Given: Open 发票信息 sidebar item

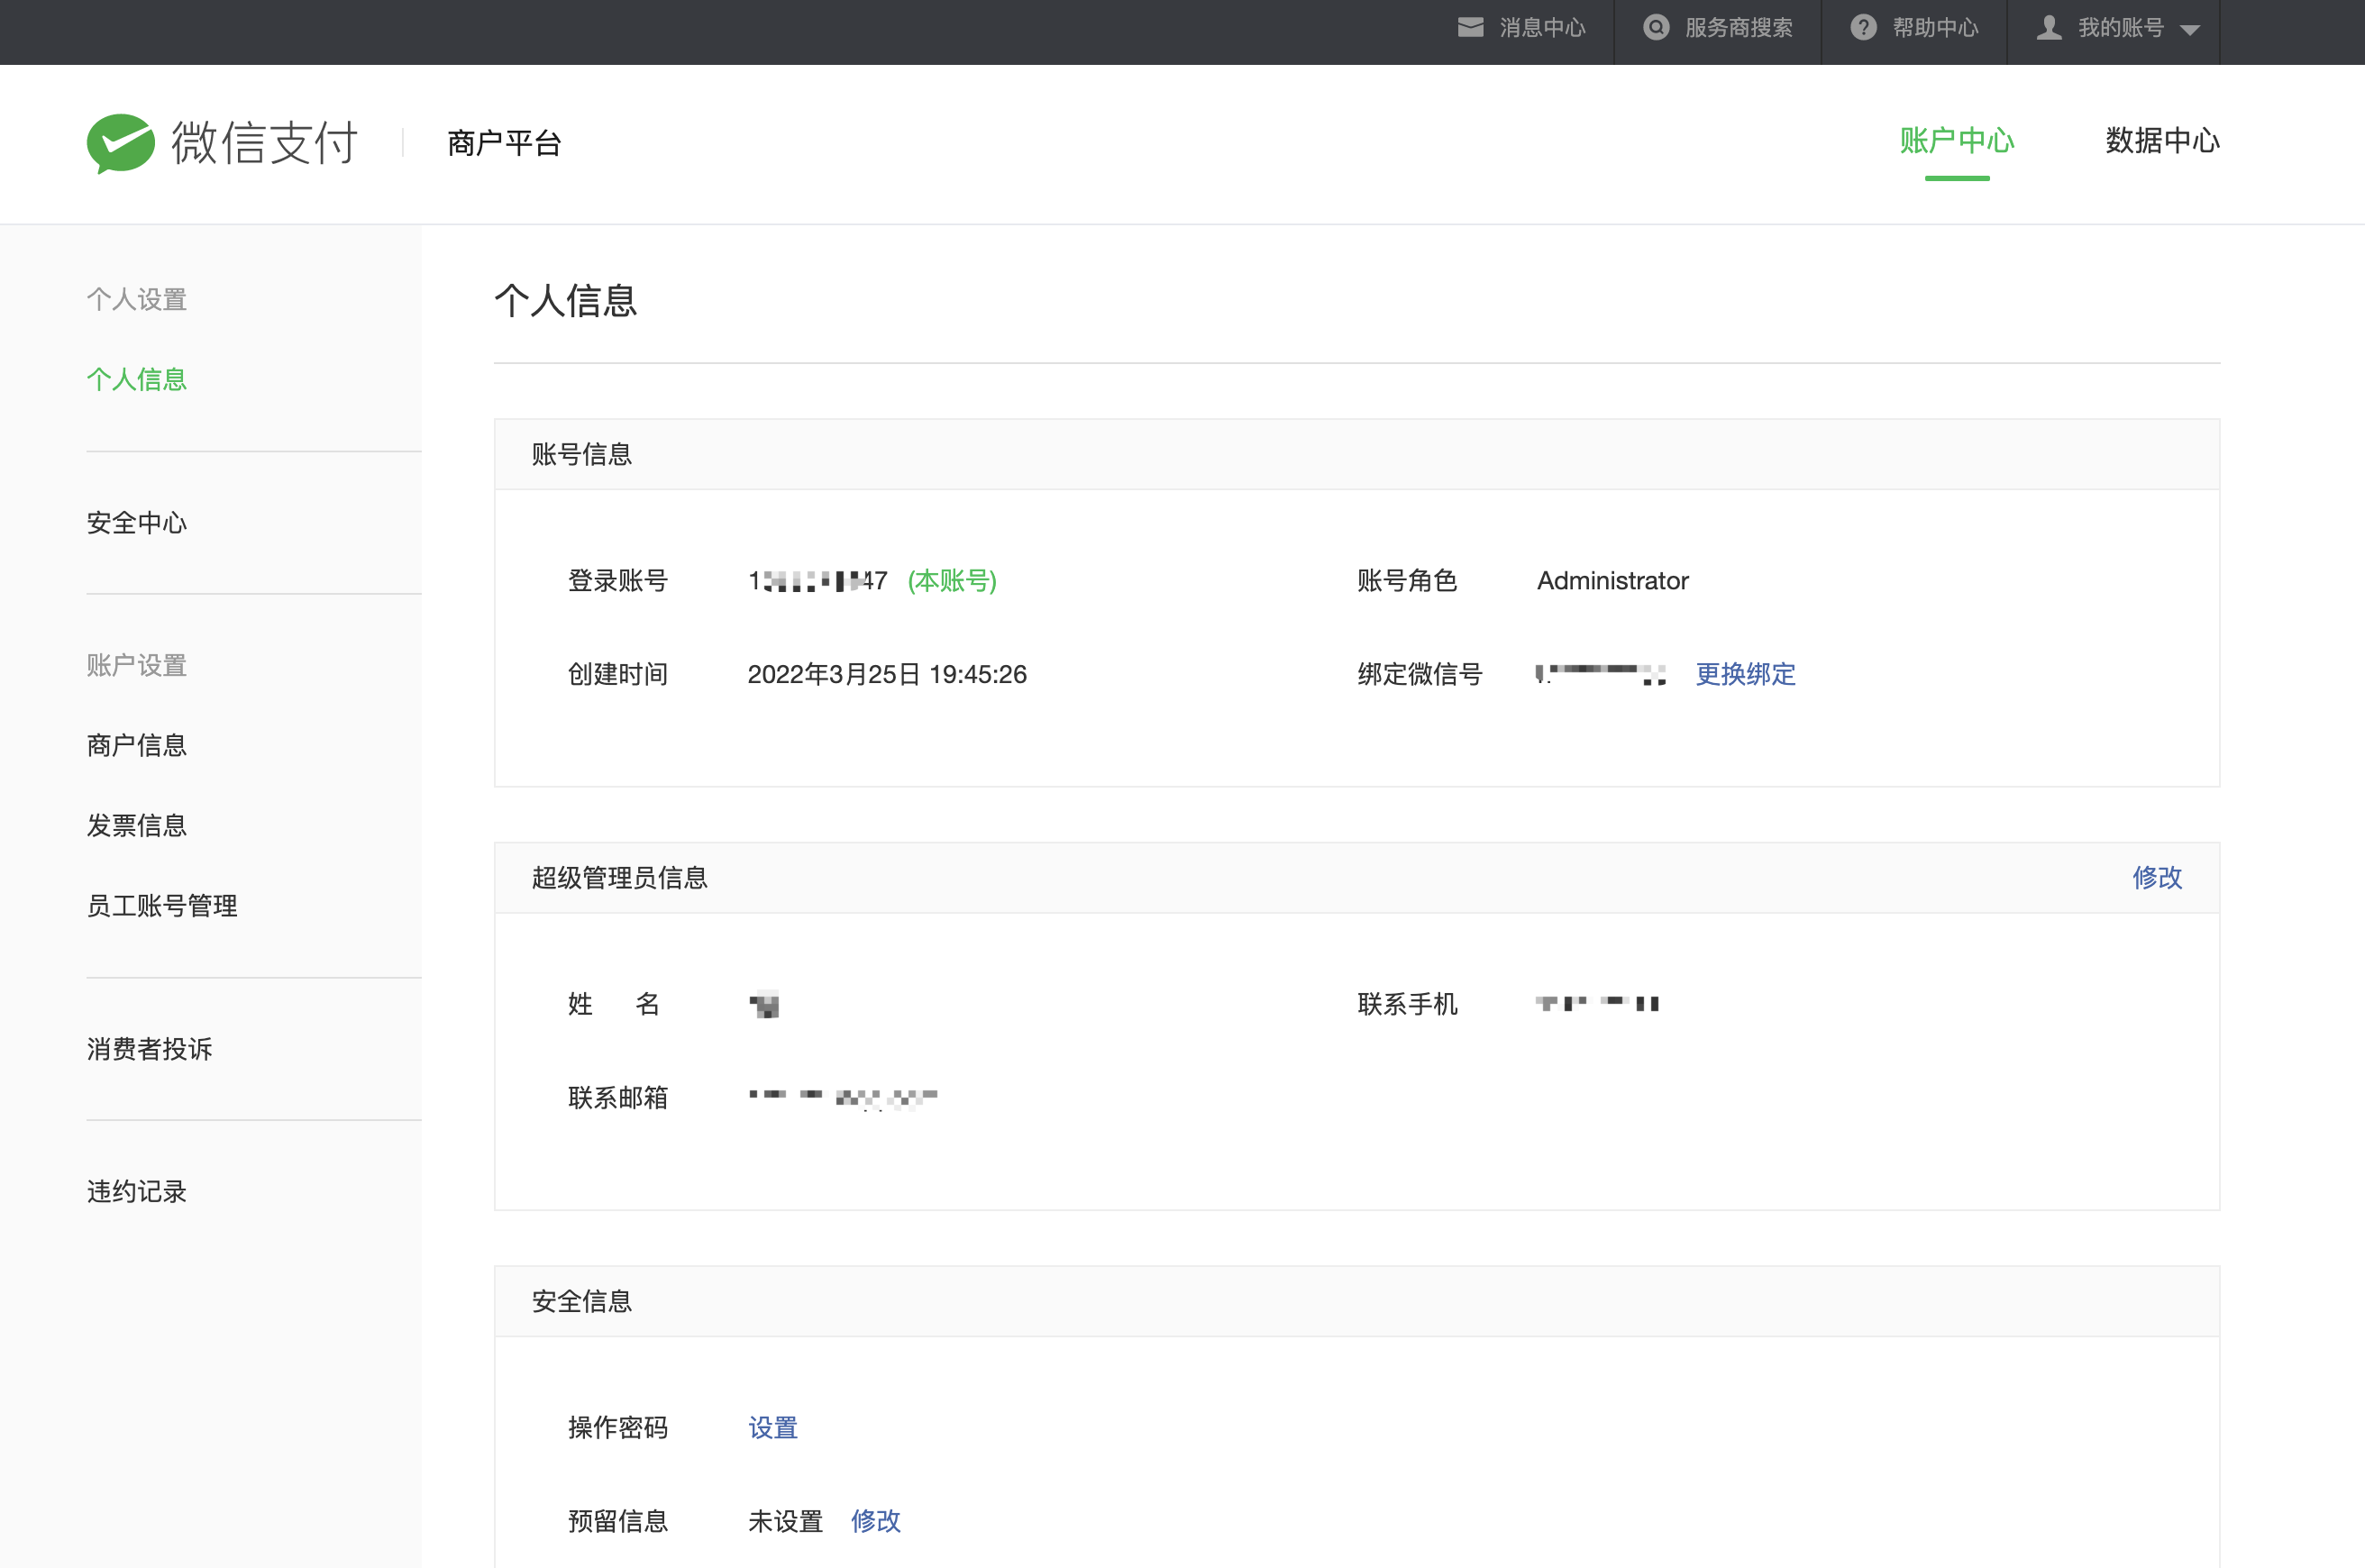Looking at the screenshot, I should point(137,825).
